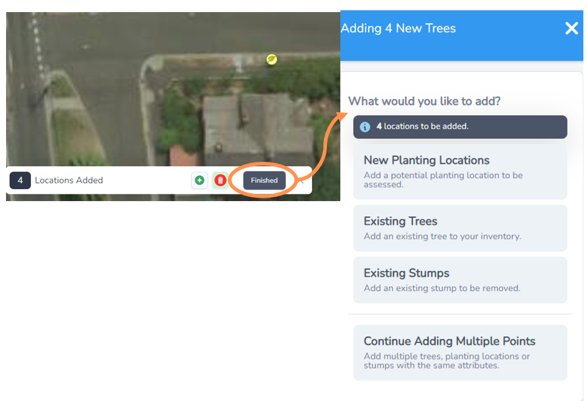The image size is (587, 401).
Task: Choose New Planting Locations option
Action: click(x=460, y=171)
